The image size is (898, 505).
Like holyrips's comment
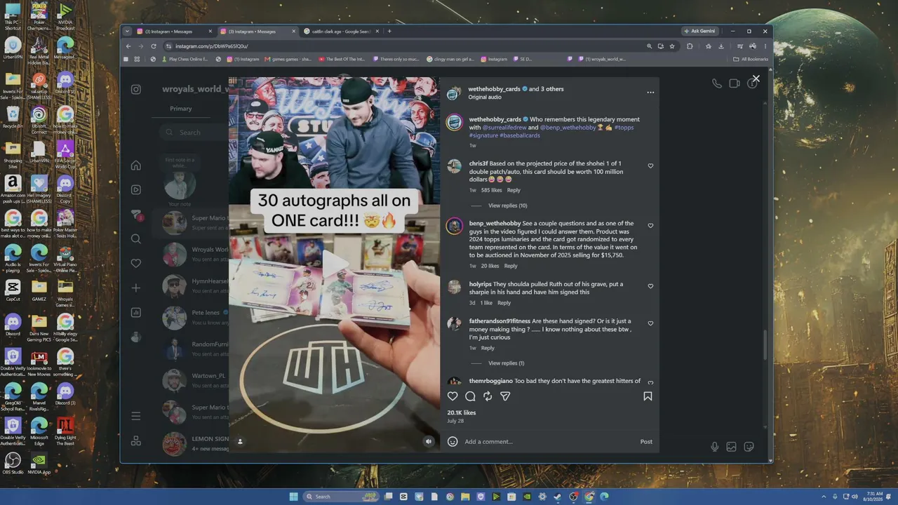tap(650, 286)
